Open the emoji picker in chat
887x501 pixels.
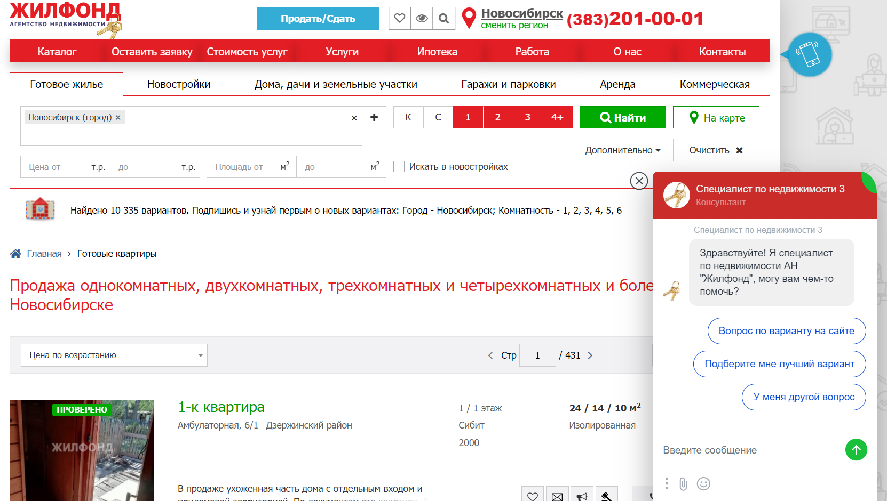click(x=703, y=483)
